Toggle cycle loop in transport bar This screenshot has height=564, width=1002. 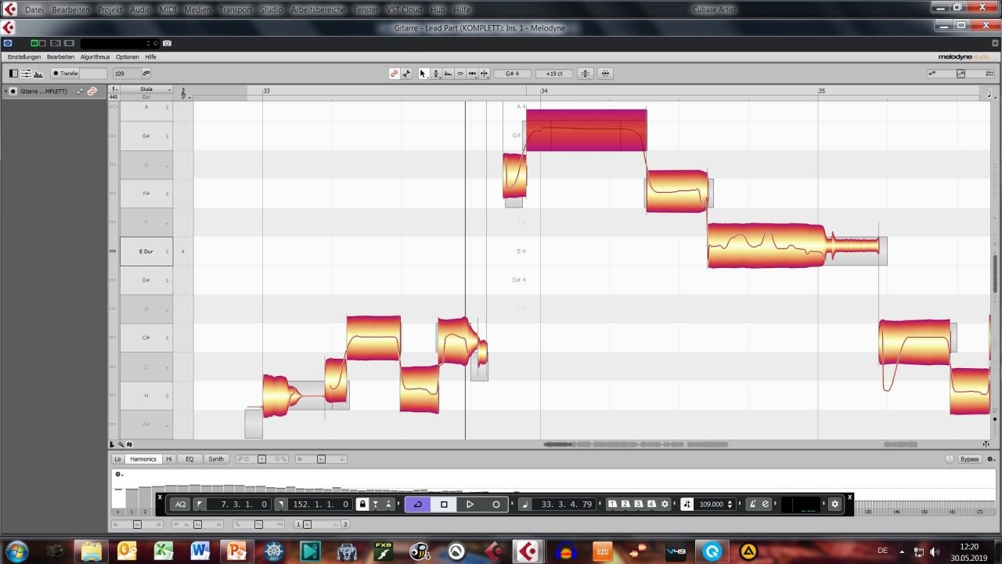tap(417, 504)
